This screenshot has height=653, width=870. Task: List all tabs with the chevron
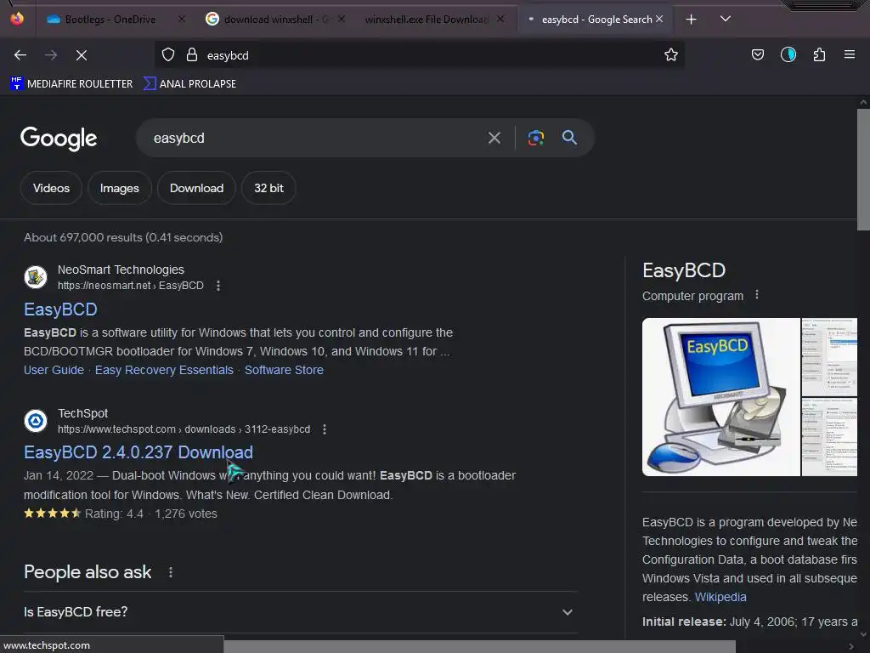[726, 19]
